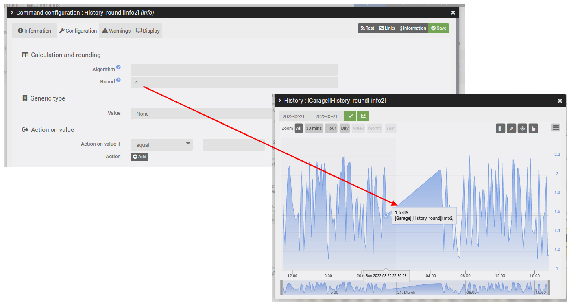This screenshot has width=571, height=306.
Task: Focus the Algorithm input field
Action: (x=234, y=70)
